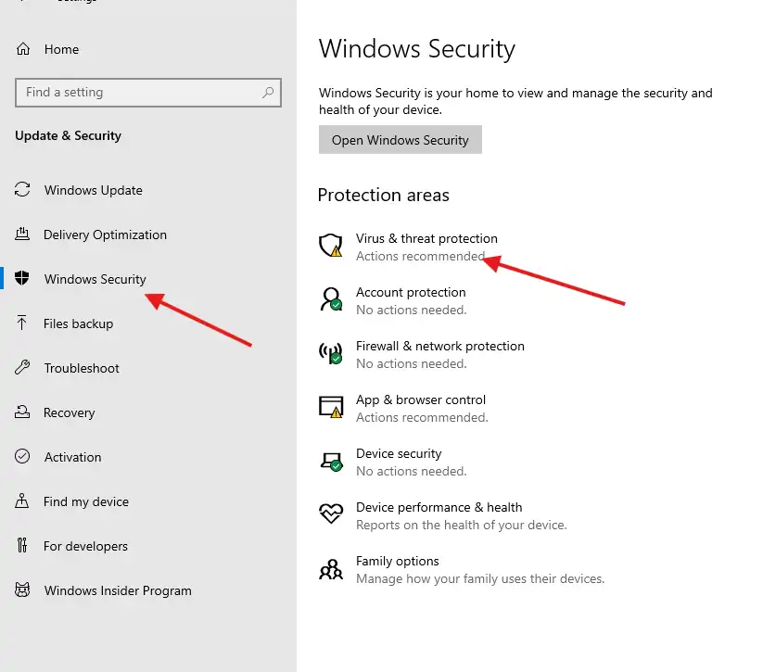The image size is (763, 672).
Task: Open For developers settings
Action: 85,546
